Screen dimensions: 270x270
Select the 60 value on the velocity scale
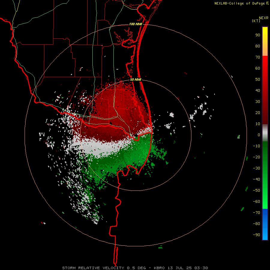[x=258, y=68]
